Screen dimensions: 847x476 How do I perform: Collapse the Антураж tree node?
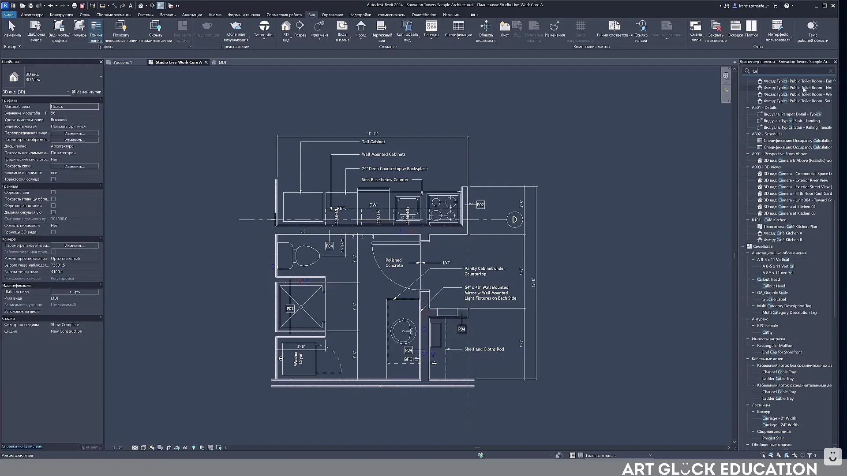click(748, 319)
